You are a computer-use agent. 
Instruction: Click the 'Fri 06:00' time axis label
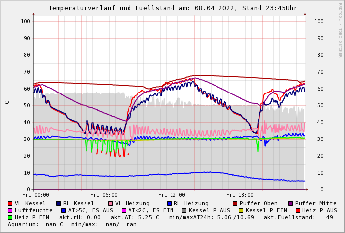click(x=104, y=195)
